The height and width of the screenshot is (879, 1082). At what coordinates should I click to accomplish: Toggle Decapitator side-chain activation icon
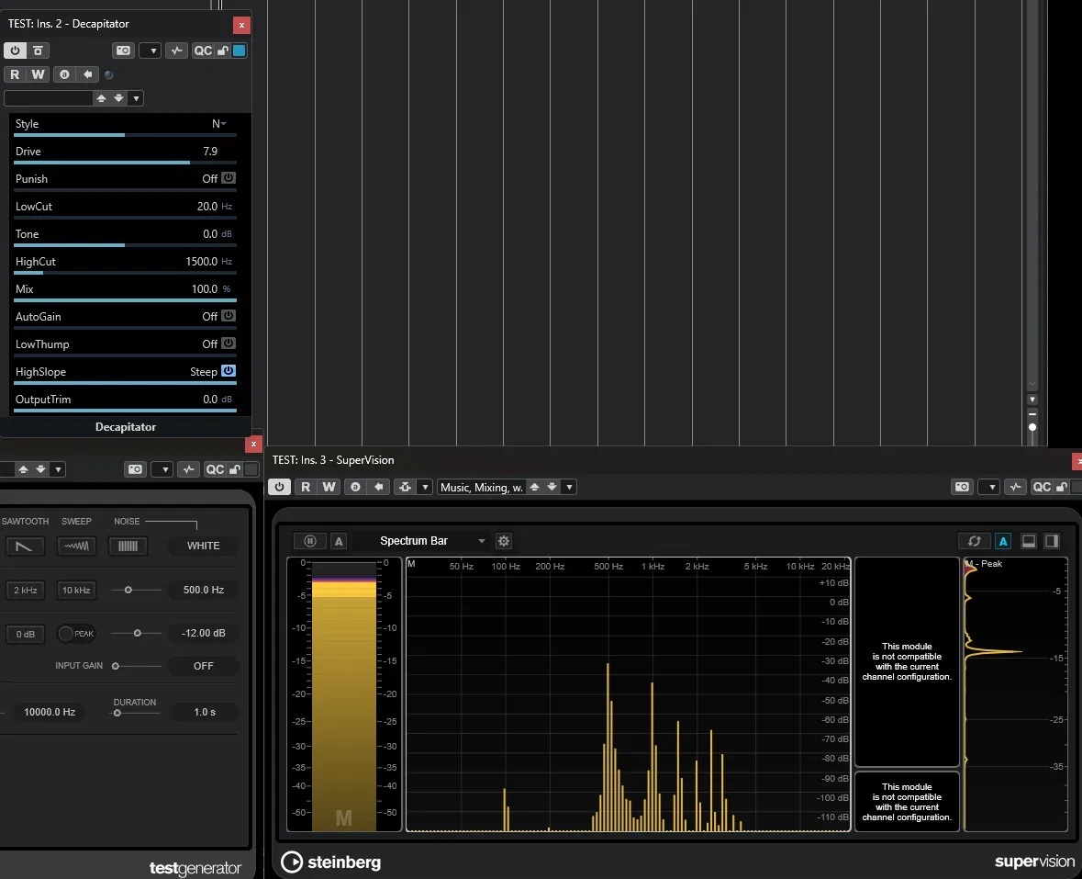(176, 51)
